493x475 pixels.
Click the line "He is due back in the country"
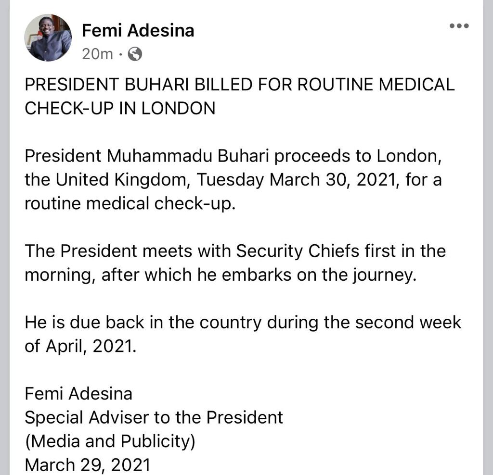243,322
